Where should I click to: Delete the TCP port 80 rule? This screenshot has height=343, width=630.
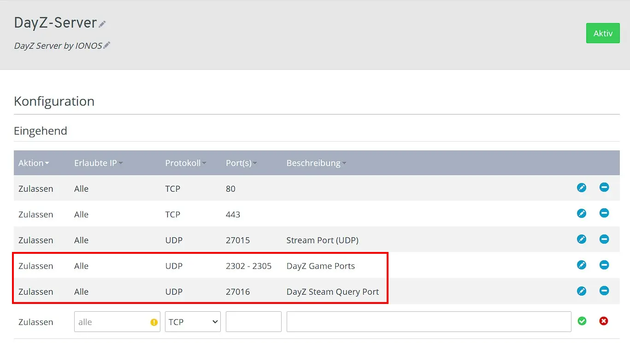coord(604,188)
